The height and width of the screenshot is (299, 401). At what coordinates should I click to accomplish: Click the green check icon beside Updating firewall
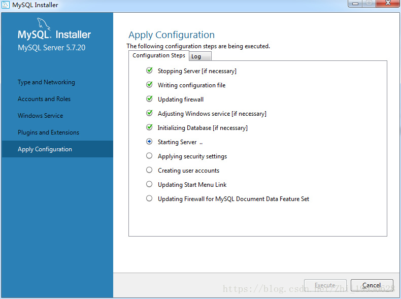point(149,98)
